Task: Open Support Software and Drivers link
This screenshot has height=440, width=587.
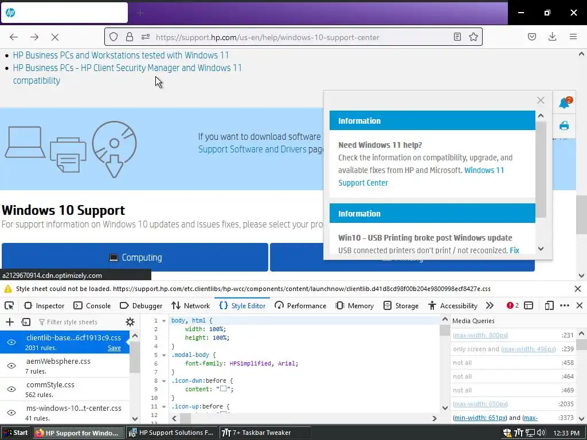Action: click(252, 150)
